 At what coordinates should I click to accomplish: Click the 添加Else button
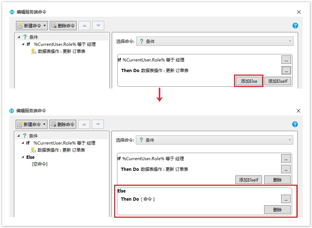click(x=249, y=81)
